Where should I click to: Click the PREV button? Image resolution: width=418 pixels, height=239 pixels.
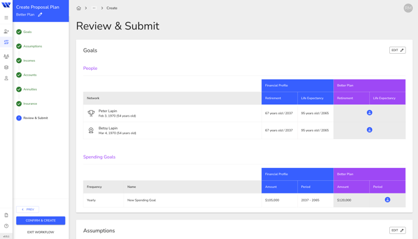[27, 210]
